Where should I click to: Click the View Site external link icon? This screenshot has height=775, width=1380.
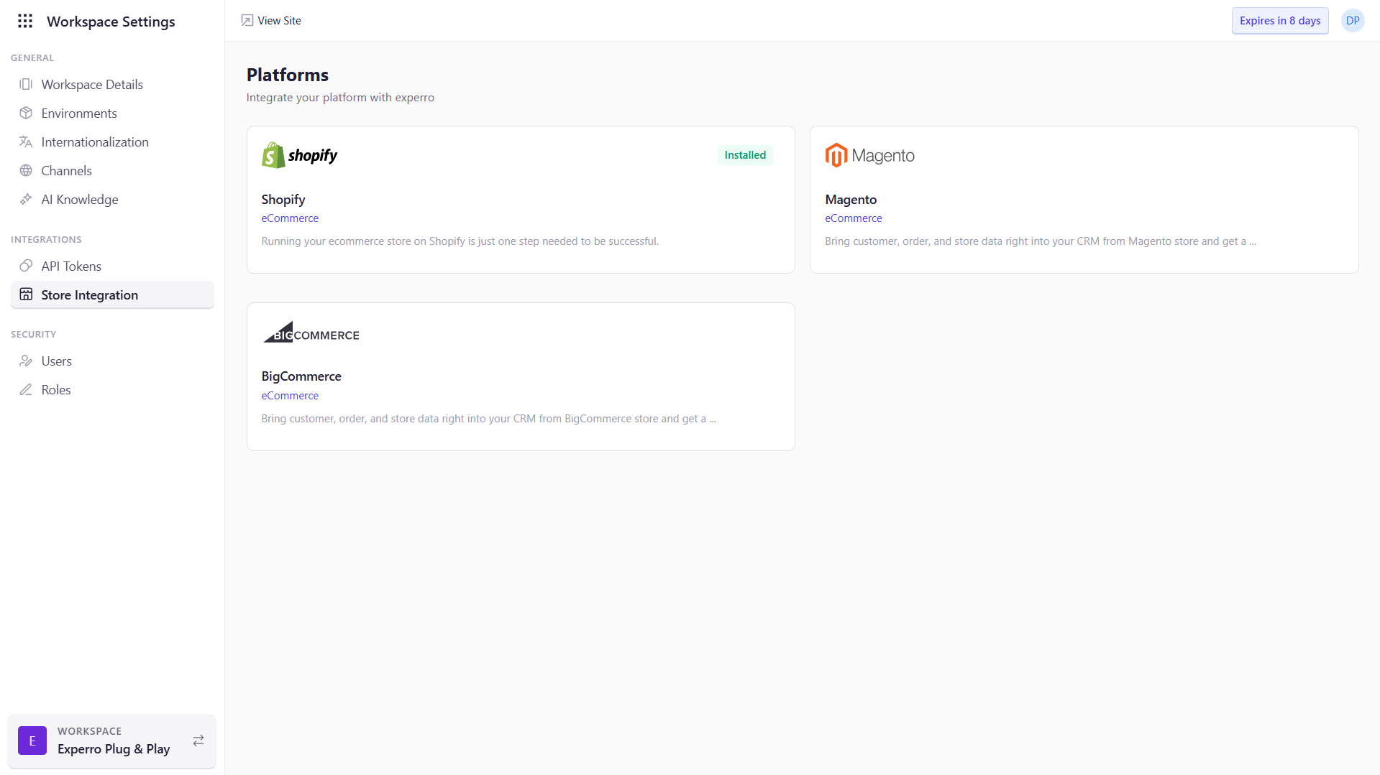tap(247, 20)
